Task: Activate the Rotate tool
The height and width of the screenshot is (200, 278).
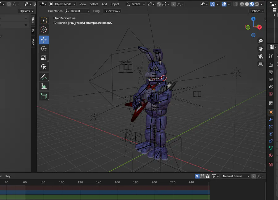Action: pos(44,49)
